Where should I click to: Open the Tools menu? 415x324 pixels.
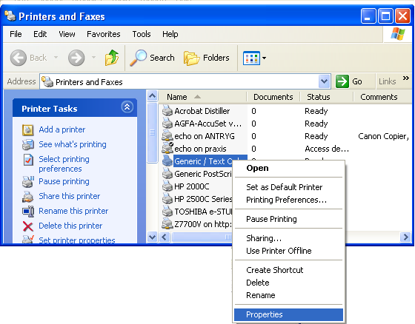142,34
